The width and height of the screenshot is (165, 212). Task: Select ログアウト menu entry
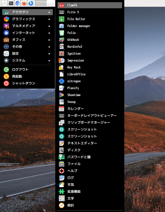(x=28, y=70)
